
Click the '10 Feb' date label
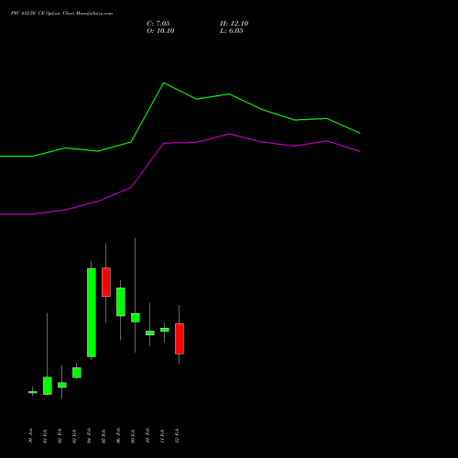[x=147, y=436]
